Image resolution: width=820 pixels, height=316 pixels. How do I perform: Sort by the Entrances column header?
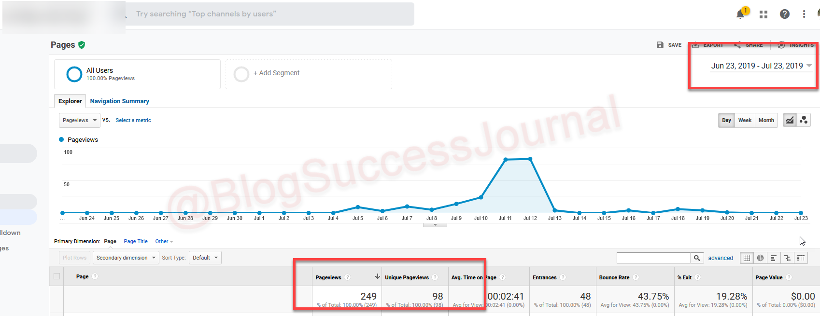(544, 277)
